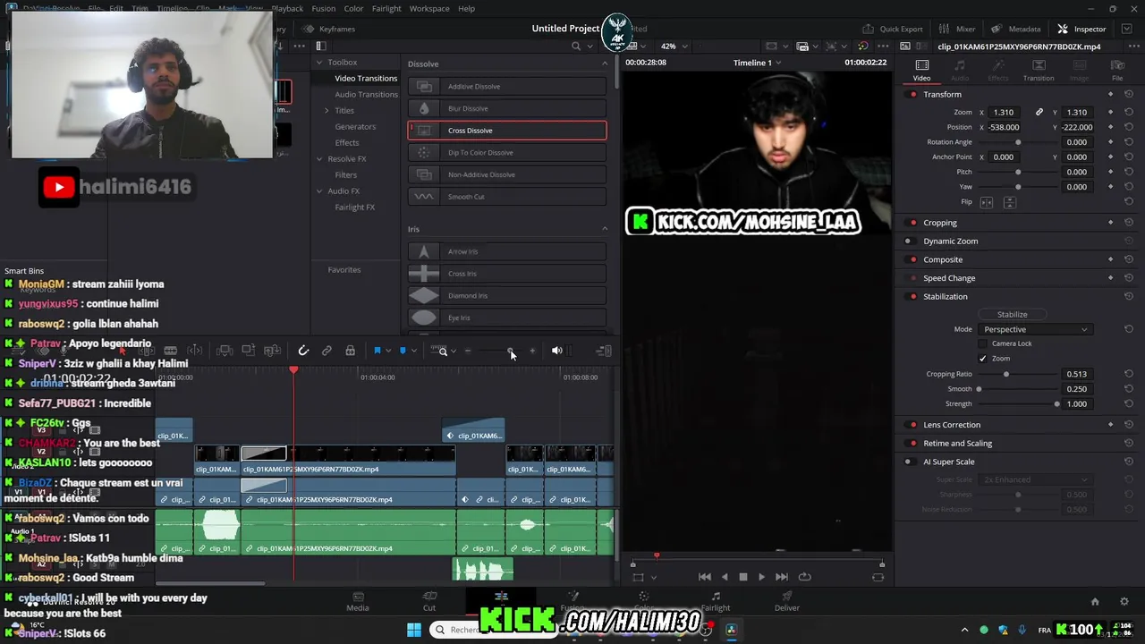Enable the Camera Lock checkbox
Screen dimensions: 1145x644
point(983,343)
